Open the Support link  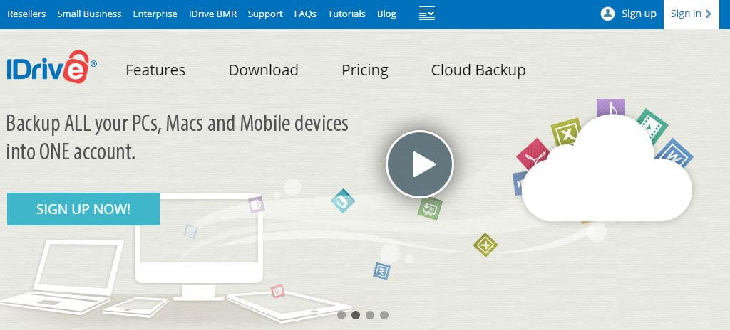pos(265,14)
